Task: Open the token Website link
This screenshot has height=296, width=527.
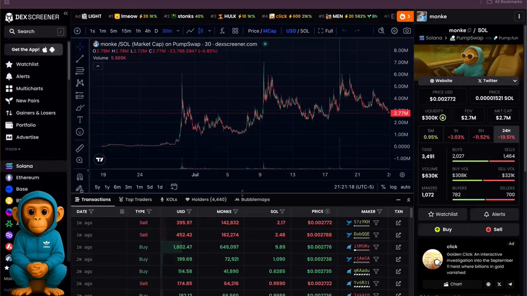Action: click(x=441, y=81)
